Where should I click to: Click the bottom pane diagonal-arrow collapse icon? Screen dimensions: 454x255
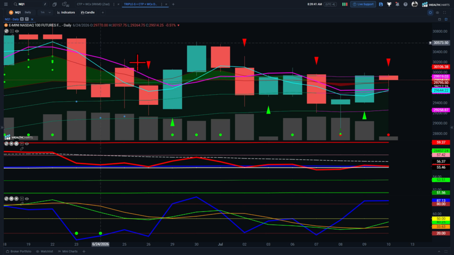(6, 199)
